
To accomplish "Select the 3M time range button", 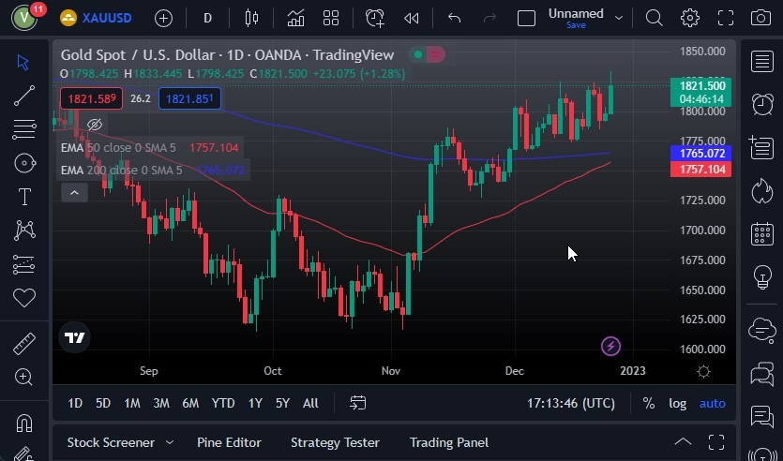I will pos(161,403).
